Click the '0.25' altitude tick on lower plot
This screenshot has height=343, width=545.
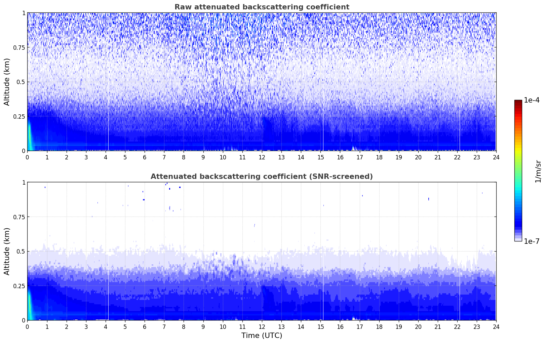point(19,286)
